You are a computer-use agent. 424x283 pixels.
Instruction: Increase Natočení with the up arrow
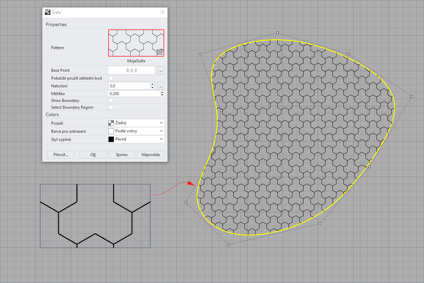pyautogui.click(x=152, y=84)
